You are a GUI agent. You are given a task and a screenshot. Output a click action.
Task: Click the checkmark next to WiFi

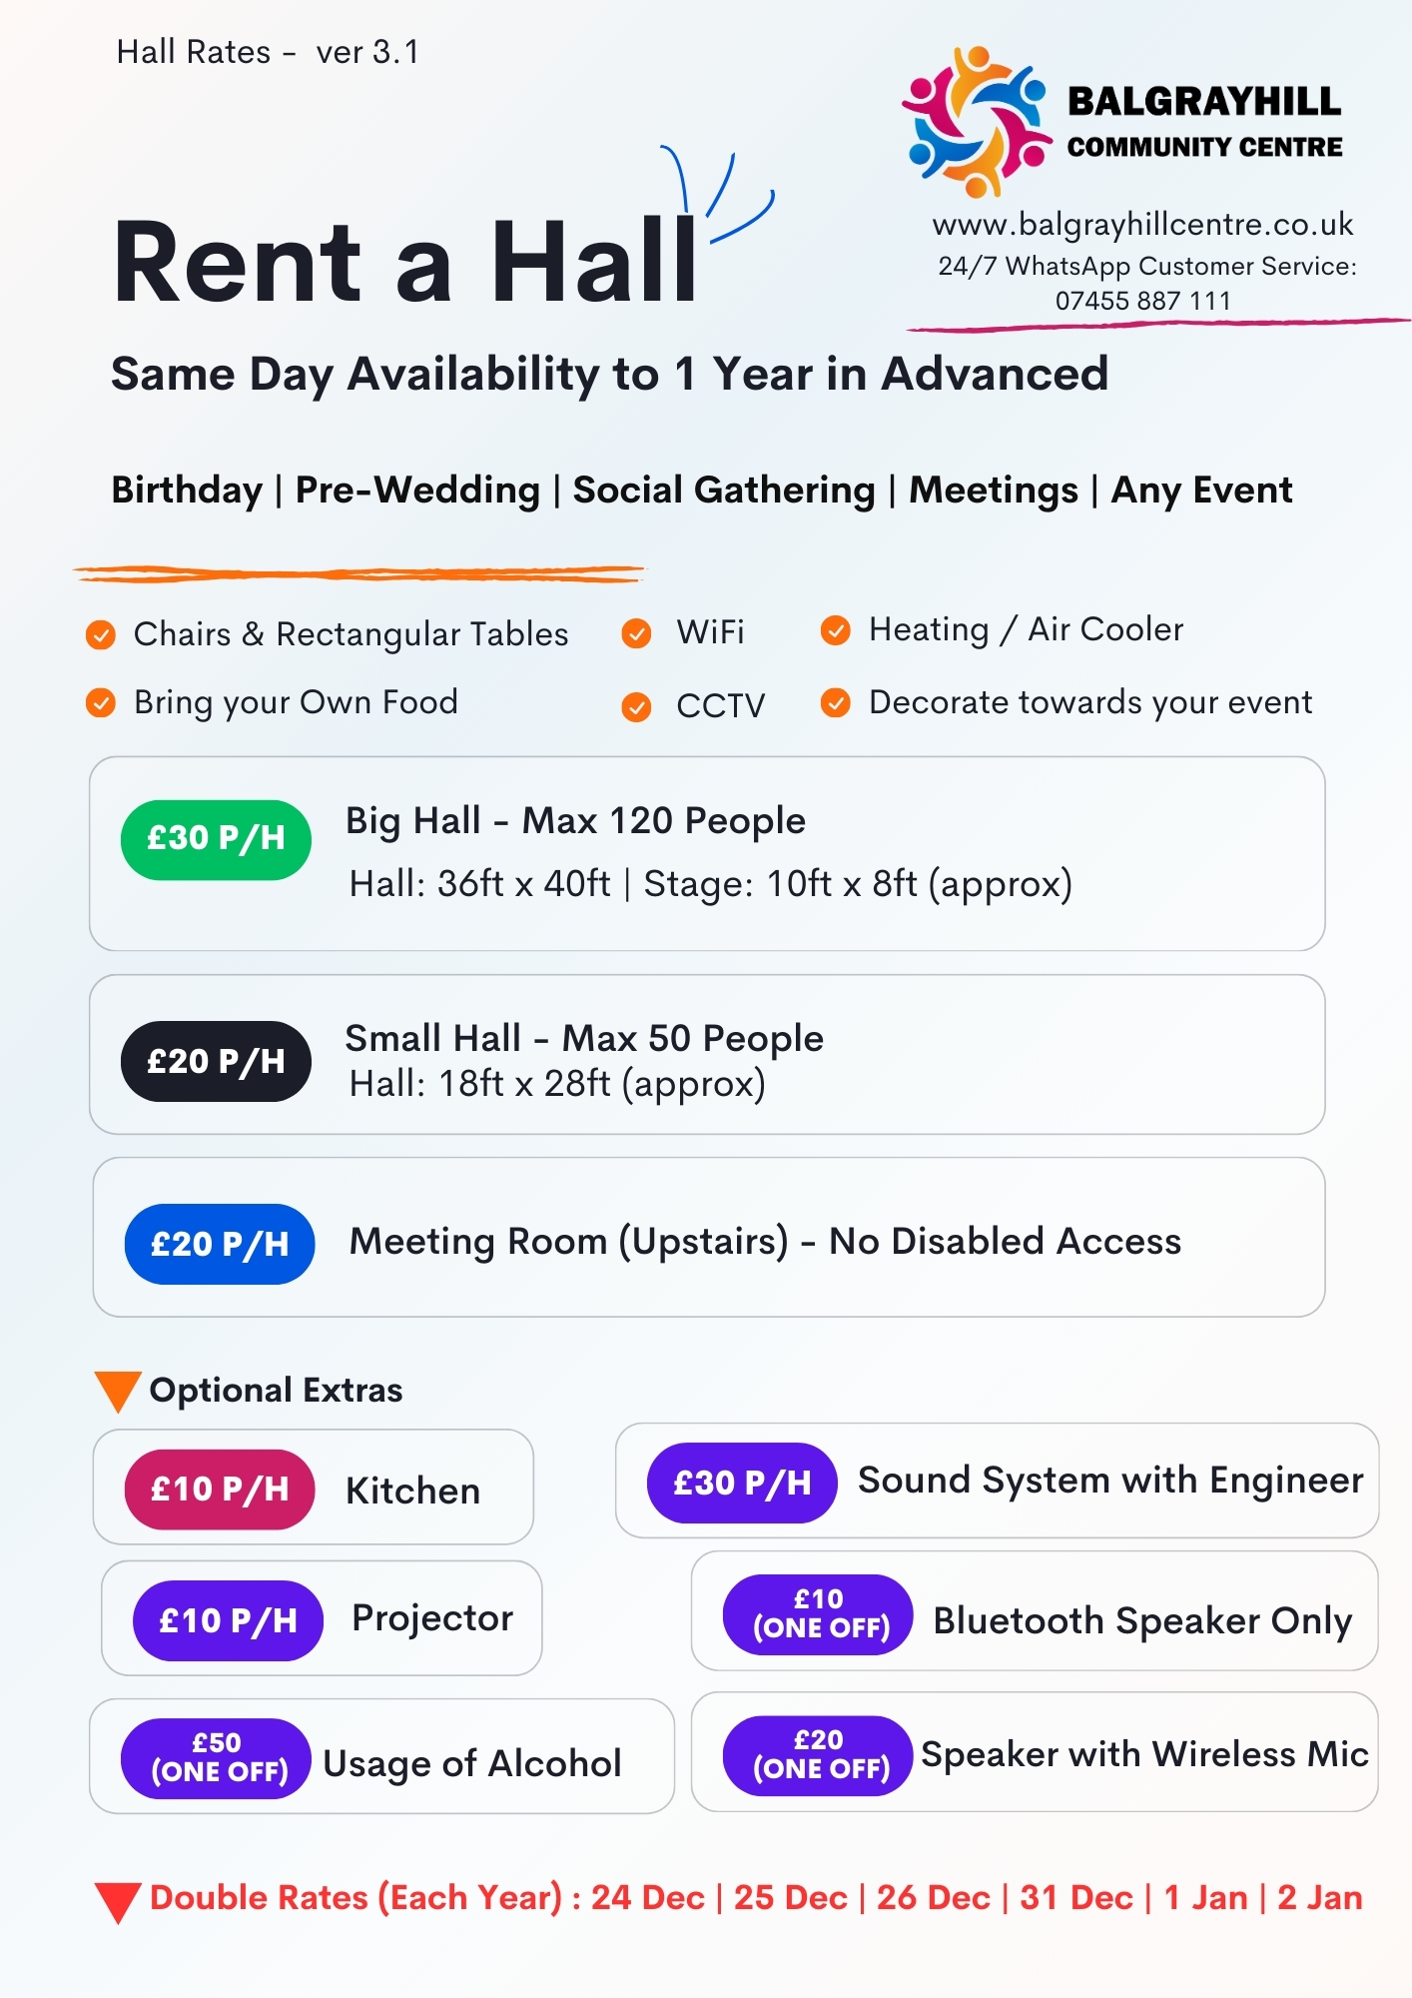(636, 633)
